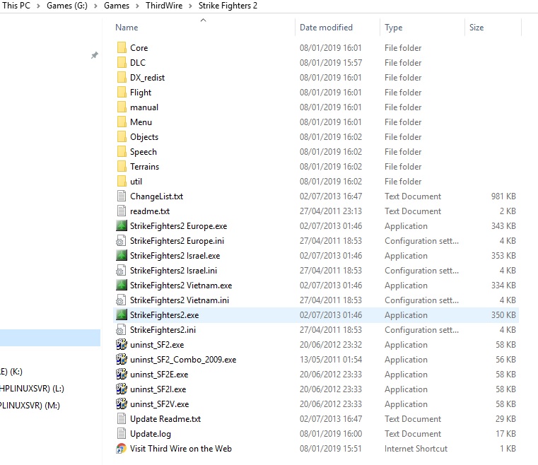This screenshot has height=465, width=538.
Task: Click the uninst_SF2_Combo_2009.exe uninstaller icon
Action: pos(122,360)
